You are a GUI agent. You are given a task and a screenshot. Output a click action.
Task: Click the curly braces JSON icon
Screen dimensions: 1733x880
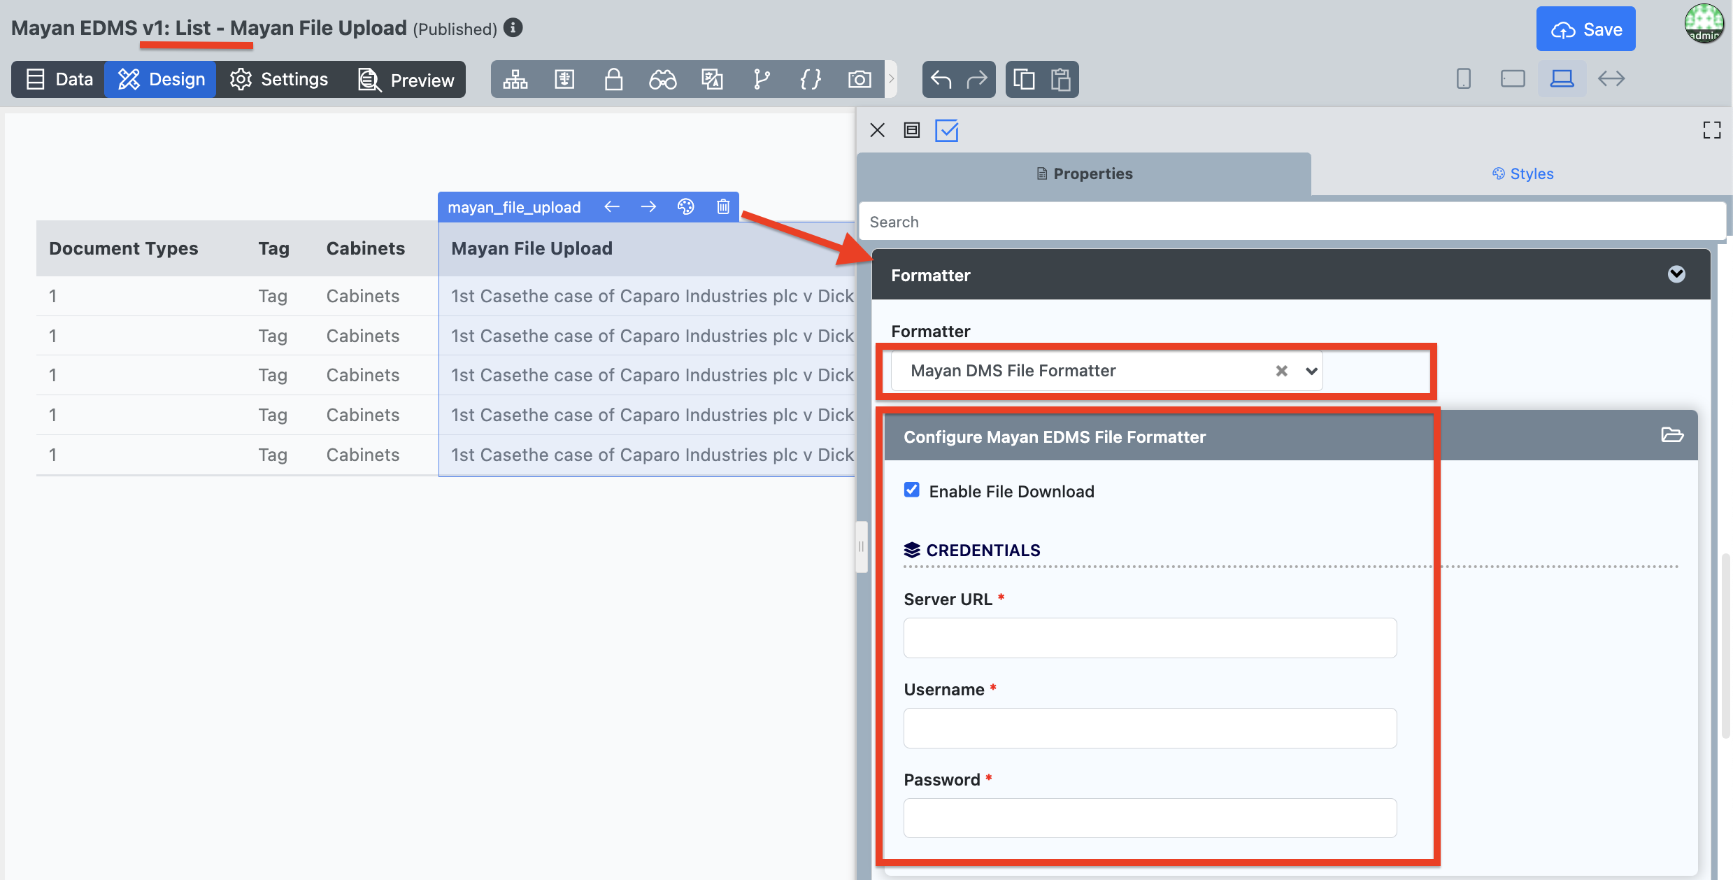click(x=810, y=79)
